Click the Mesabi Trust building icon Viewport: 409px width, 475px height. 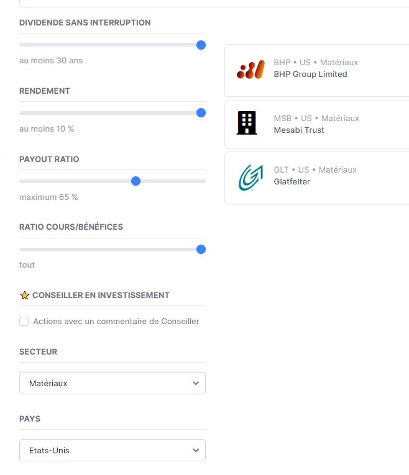[247, 124]
